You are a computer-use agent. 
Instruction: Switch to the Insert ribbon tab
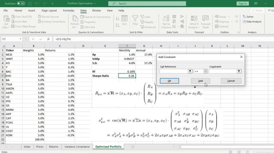pyautogui.click(x=32, y=10)
